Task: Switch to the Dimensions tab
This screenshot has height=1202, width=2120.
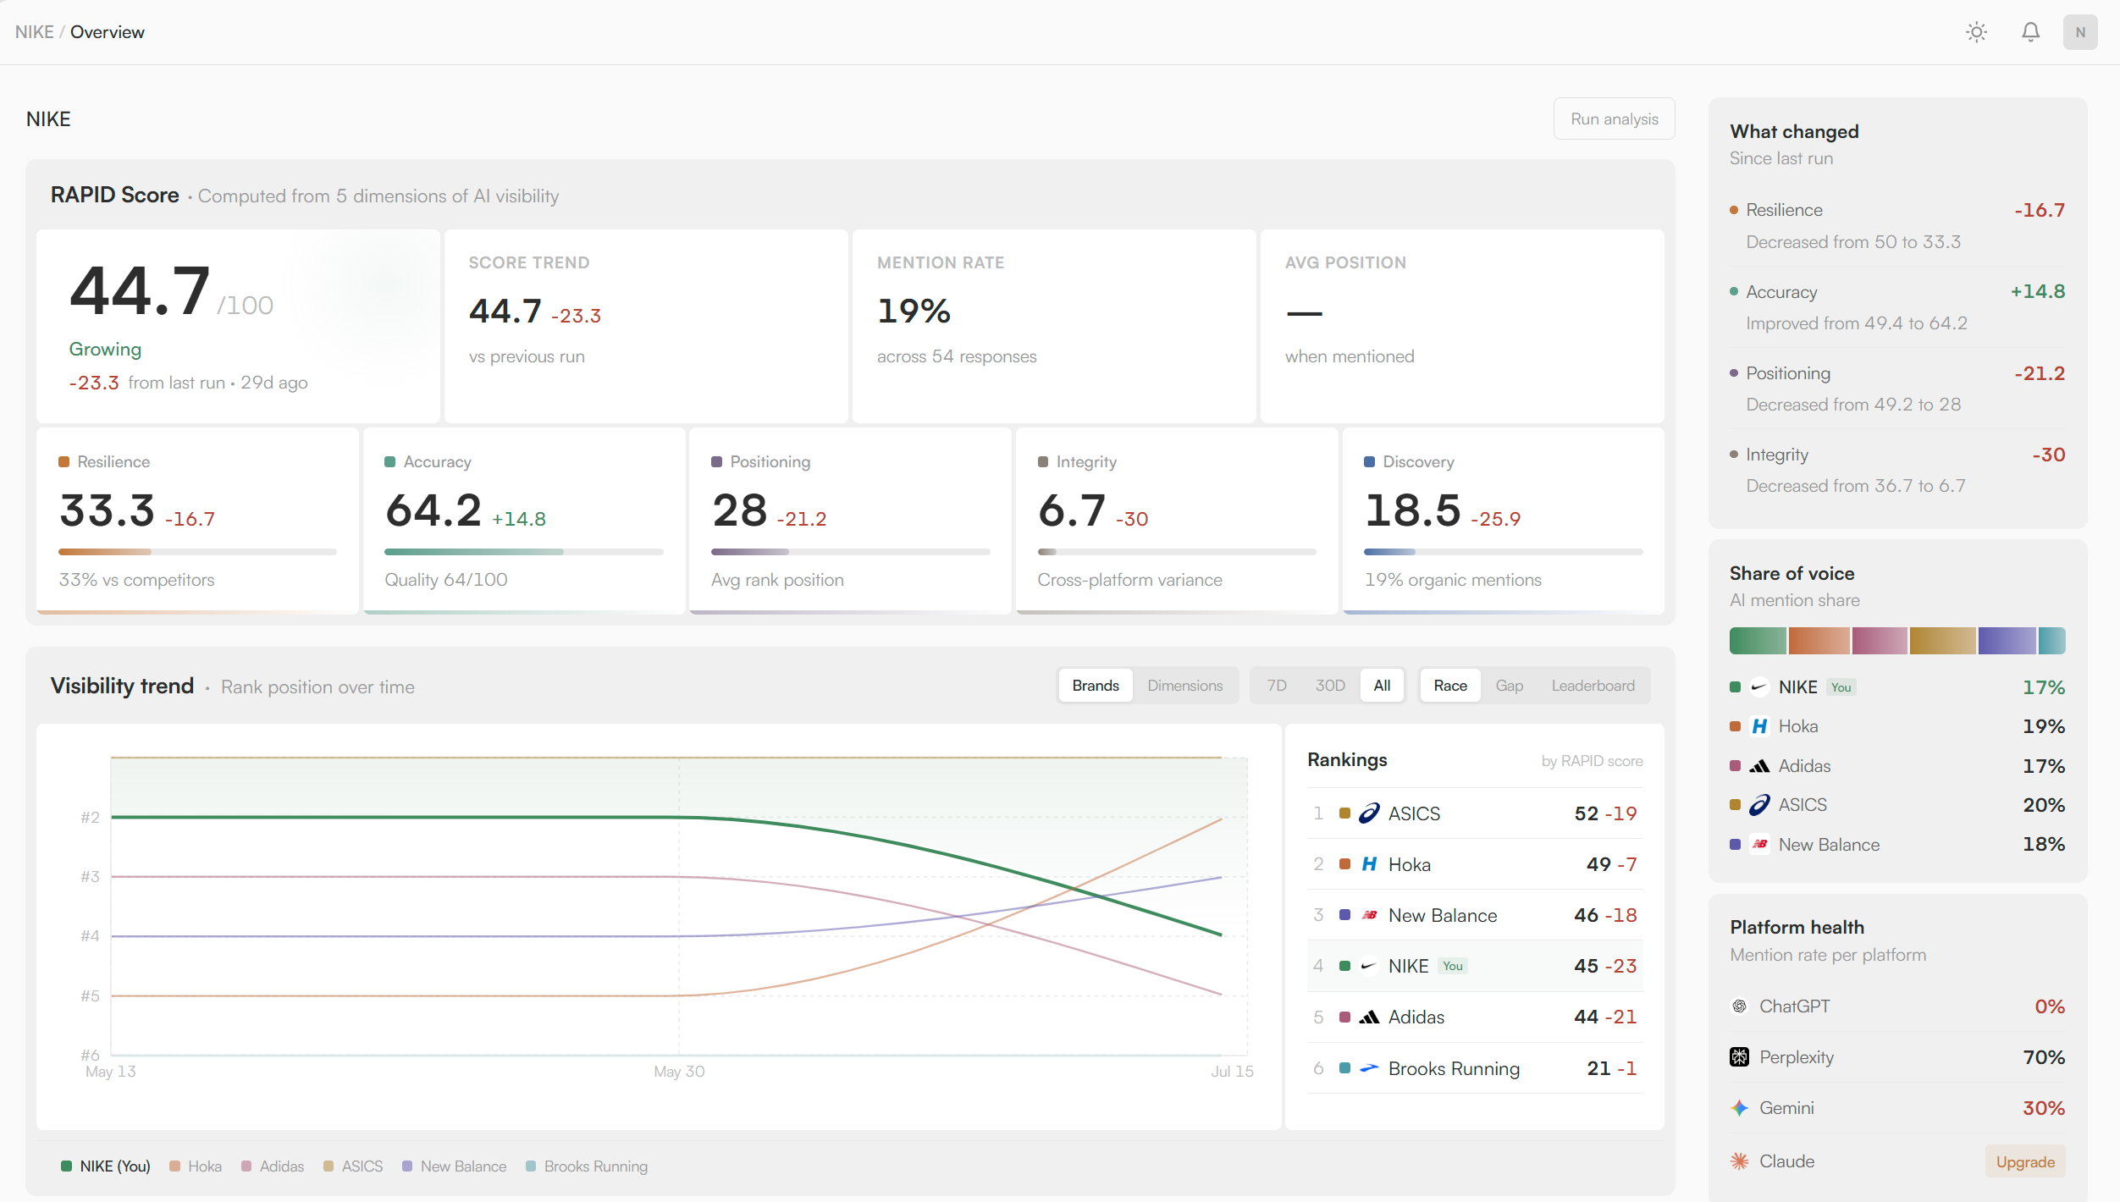Action: [1184, 686]
